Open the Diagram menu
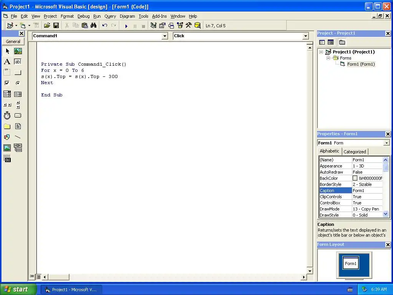The height and width of the screenshot is (295, 393). coord(127,16)
